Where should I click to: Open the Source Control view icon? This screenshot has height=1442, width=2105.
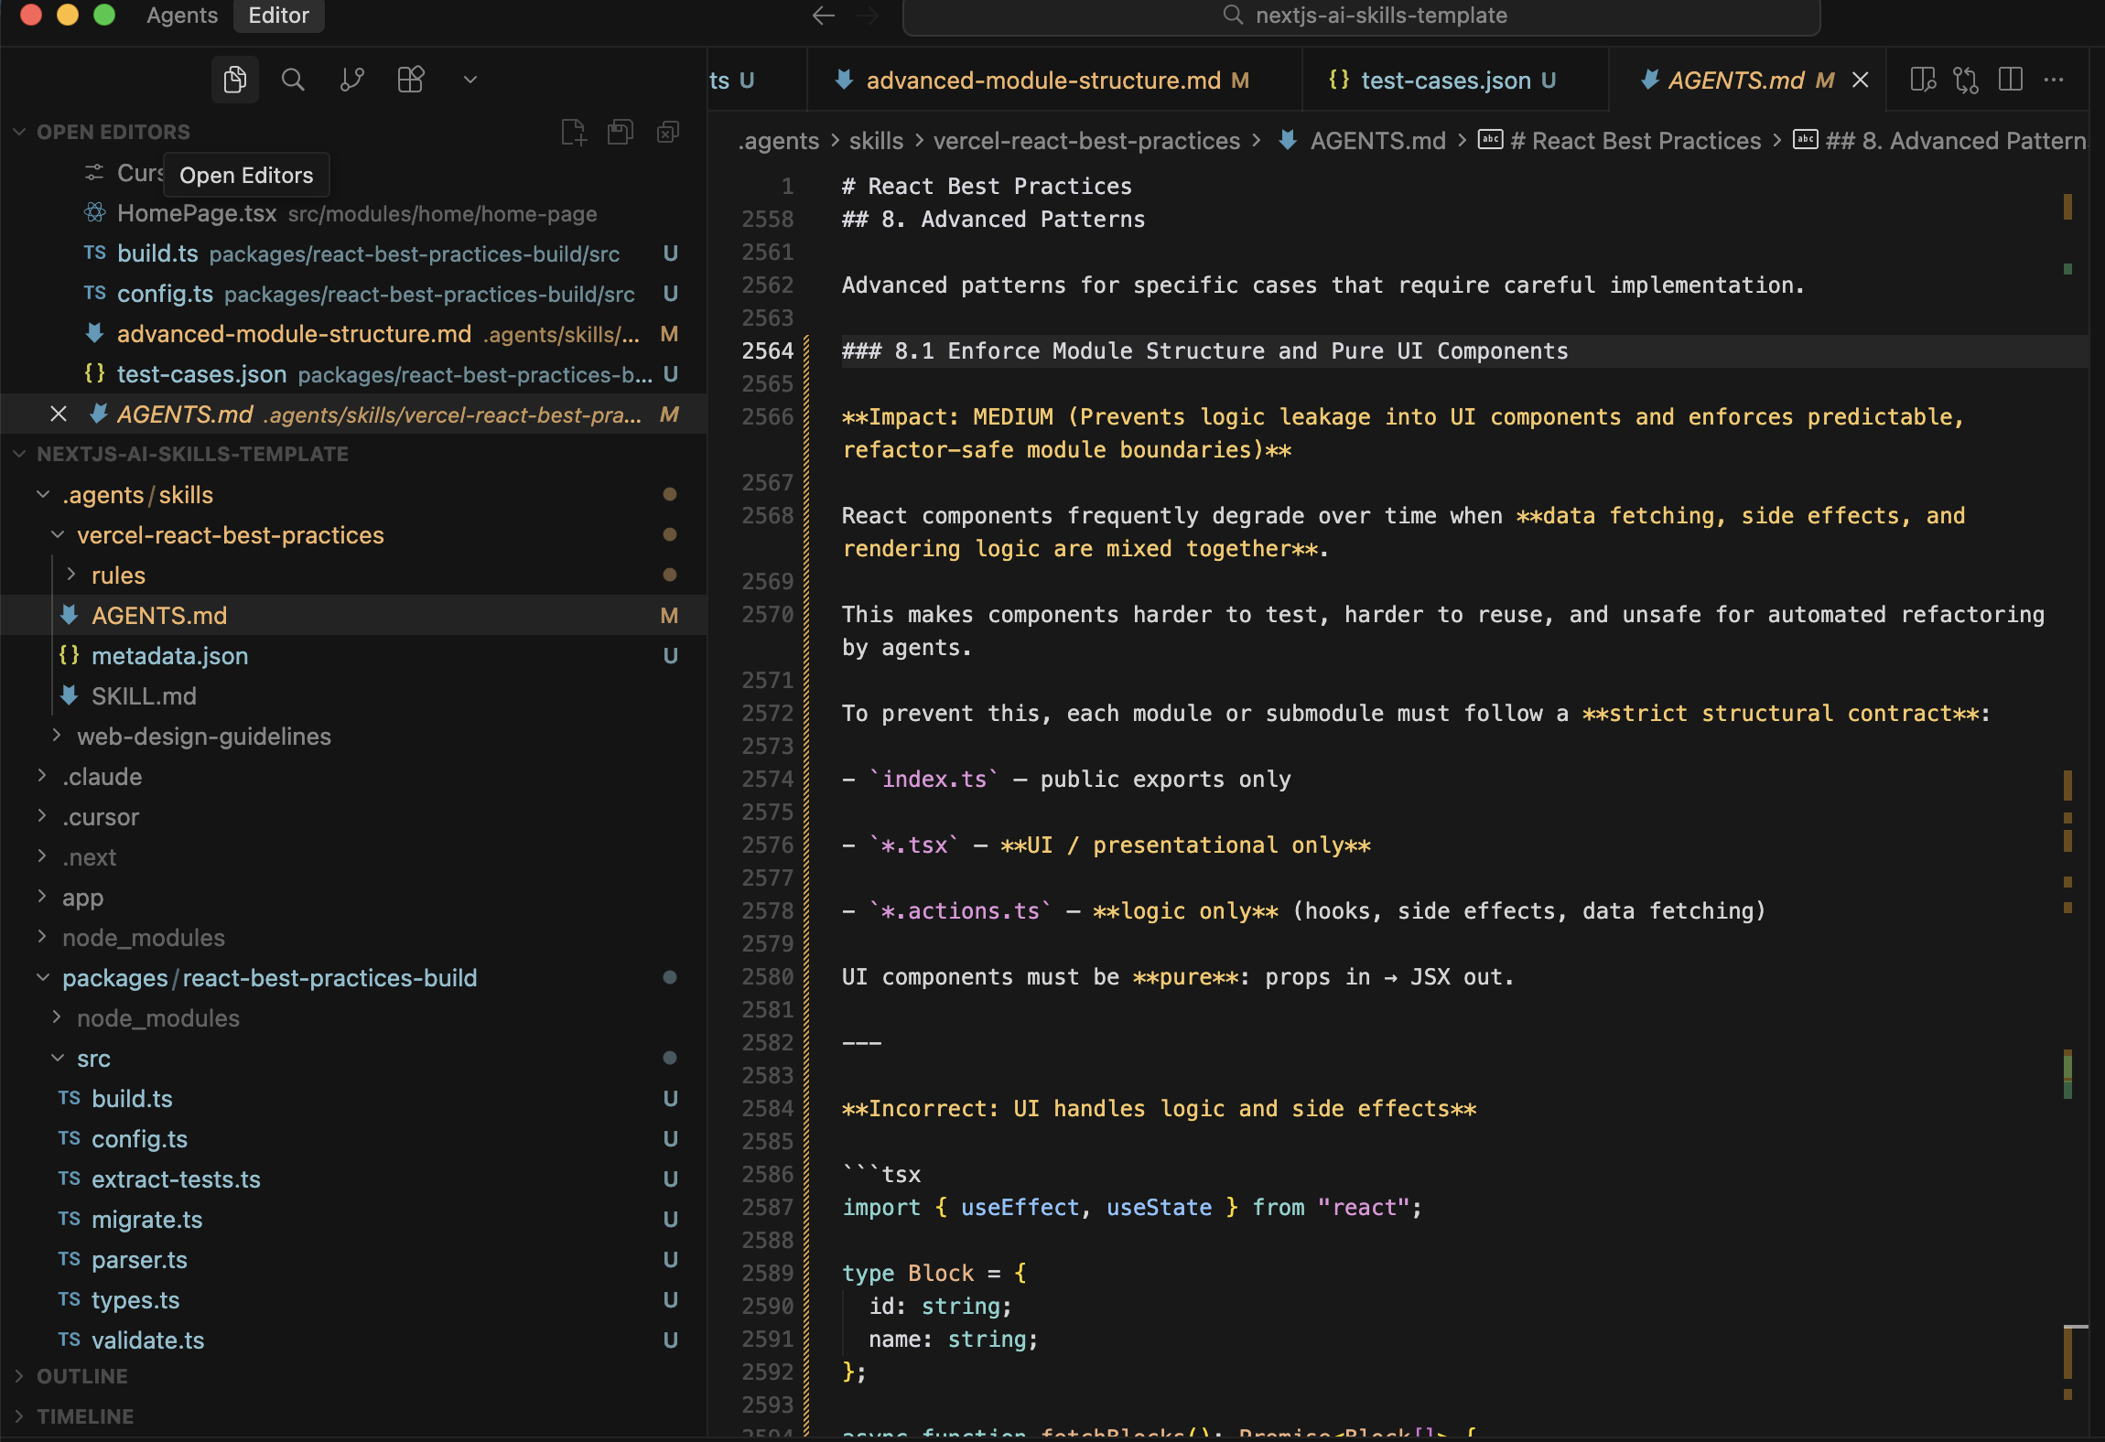(352, 80)
